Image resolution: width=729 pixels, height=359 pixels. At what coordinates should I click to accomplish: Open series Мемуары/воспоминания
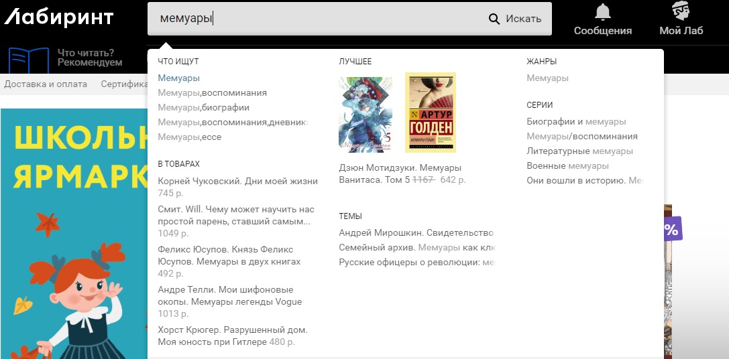coord(582,137)
